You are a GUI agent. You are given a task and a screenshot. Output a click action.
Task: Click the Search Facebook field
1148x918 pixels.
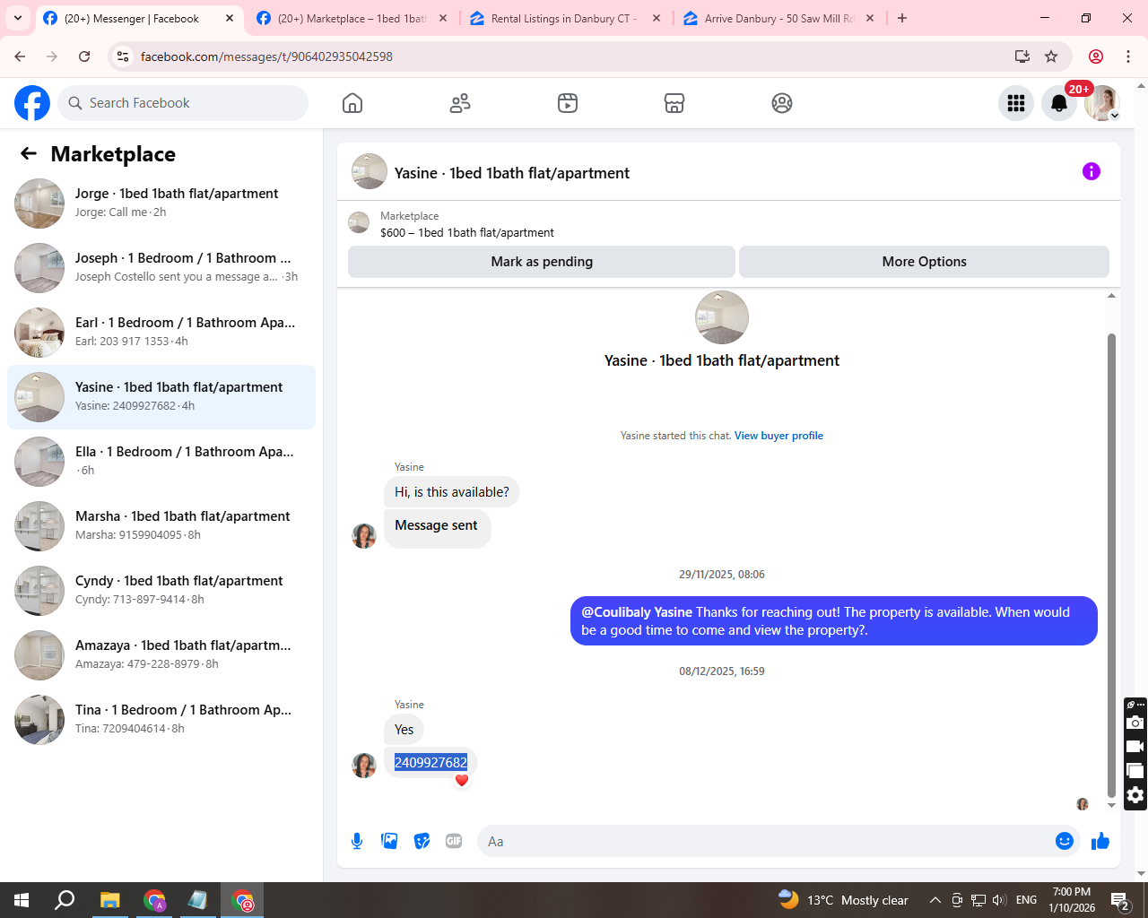pos(183,103)
